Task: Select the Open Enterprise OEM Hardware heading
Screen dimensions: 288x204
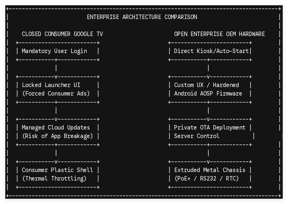Action: click(x=220, y=34)
